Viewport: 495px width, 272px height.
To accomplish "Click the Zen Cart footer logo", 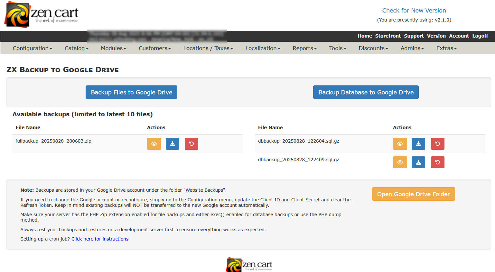I will pos(249,265).
